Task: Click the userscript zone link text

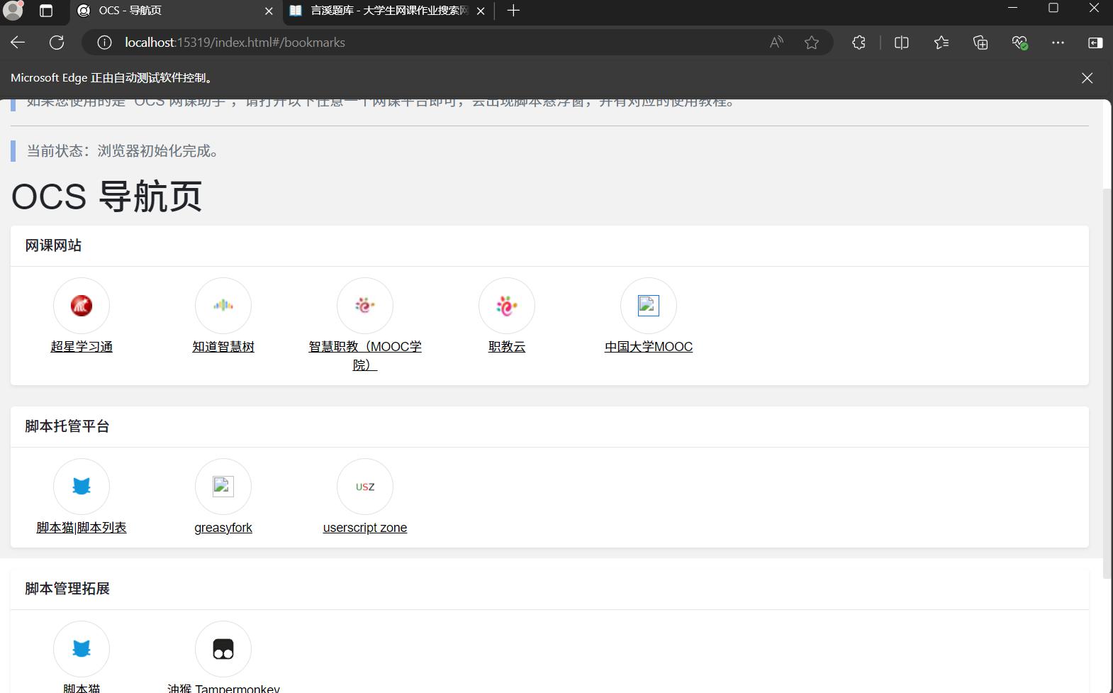Action: [x=365, y=528]
